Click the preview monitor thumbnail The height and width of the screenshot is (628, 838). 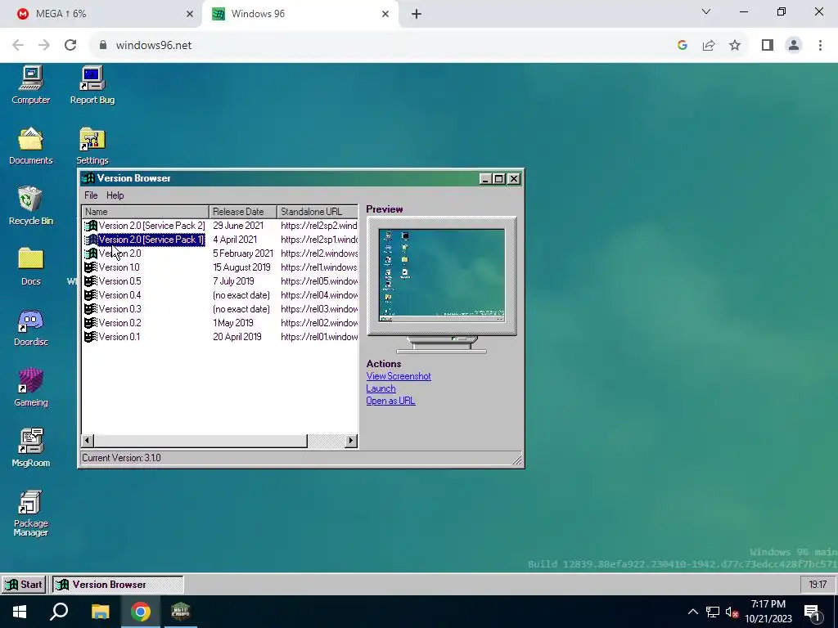coord(441,276)
